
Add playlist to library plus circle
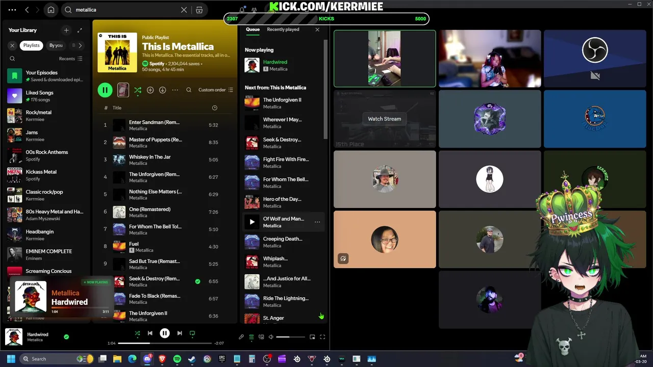(x=150, y=90)
